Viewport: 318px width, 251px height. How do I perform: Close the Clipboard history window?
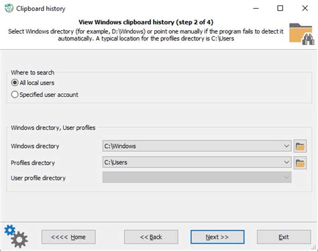click(x=305, y=8)
